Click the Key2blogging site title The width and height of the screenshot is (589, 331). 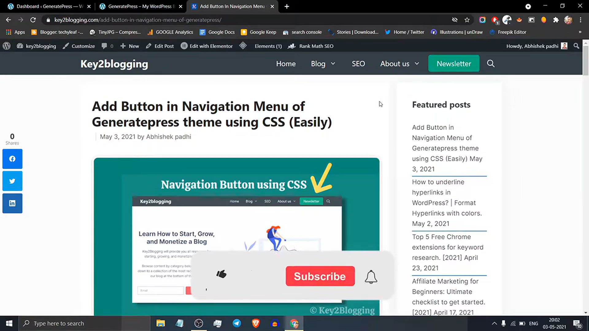(x=114, y=64)
